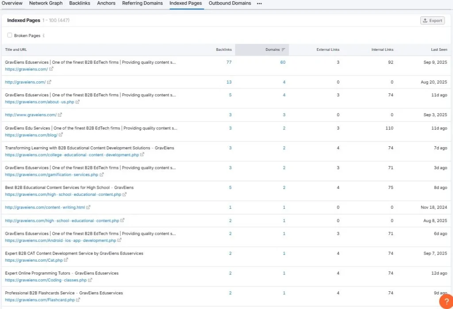Open the http://www.graveiens.com/ link
The width and height of the screenshot is (453, 309).
tap(31, 115)
